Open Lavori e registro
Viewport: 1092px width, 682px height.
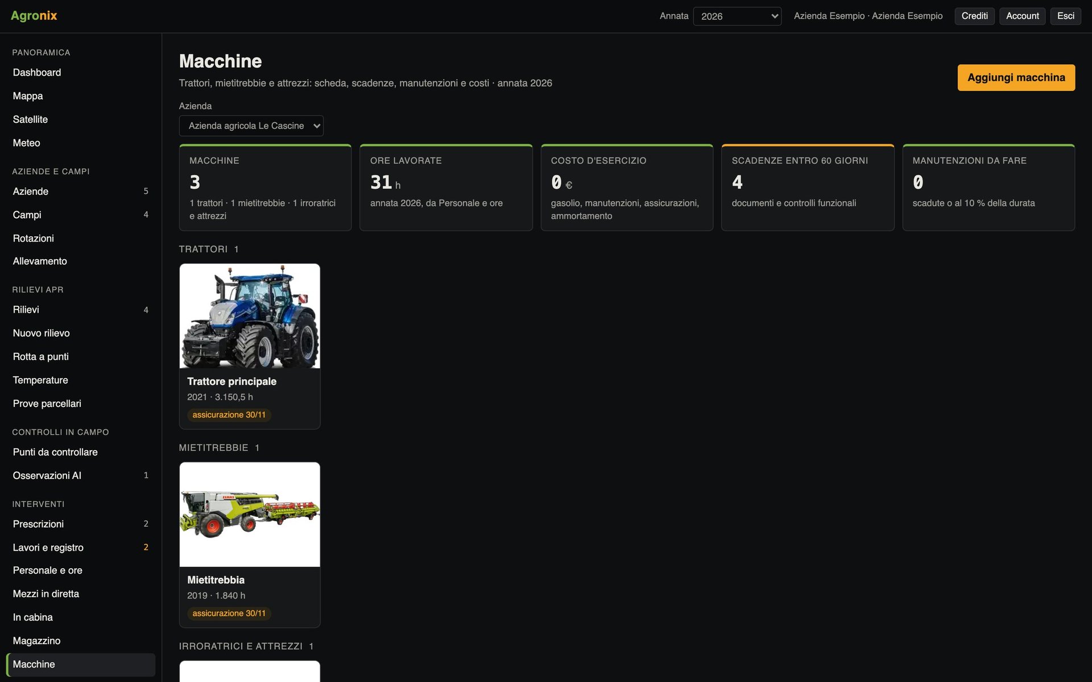coord(80,547)
